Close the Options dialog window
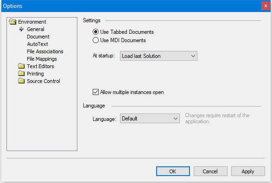 tap(266, 6)
